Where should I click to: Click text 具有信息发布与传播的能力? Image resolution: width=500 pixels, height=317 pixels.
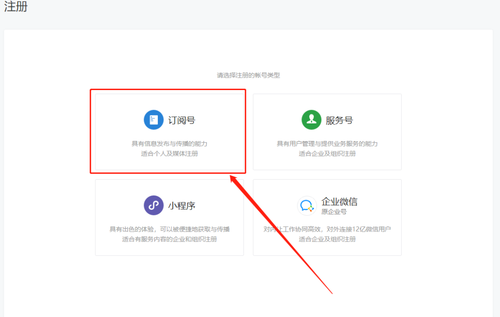point(169,144)
